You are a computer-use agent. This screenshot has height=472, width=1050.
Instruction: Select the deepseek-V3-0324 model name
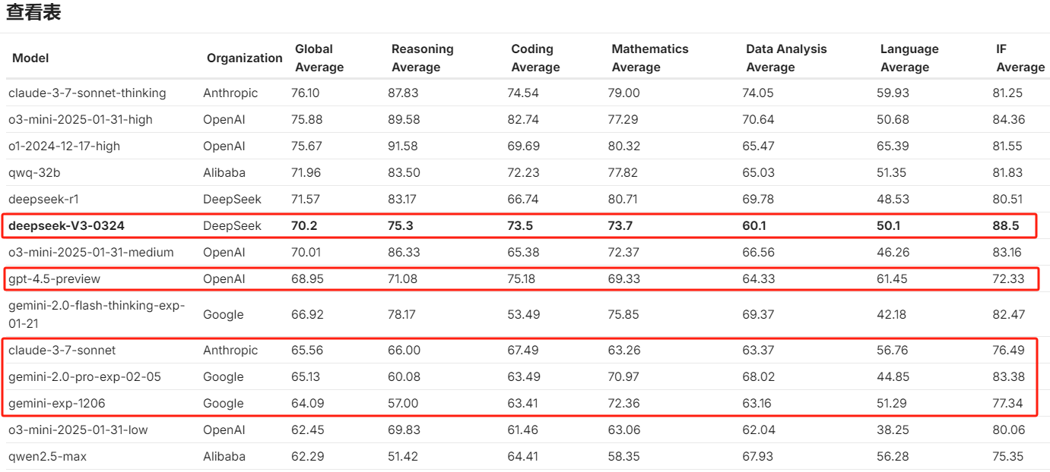(x=66, y=225)
